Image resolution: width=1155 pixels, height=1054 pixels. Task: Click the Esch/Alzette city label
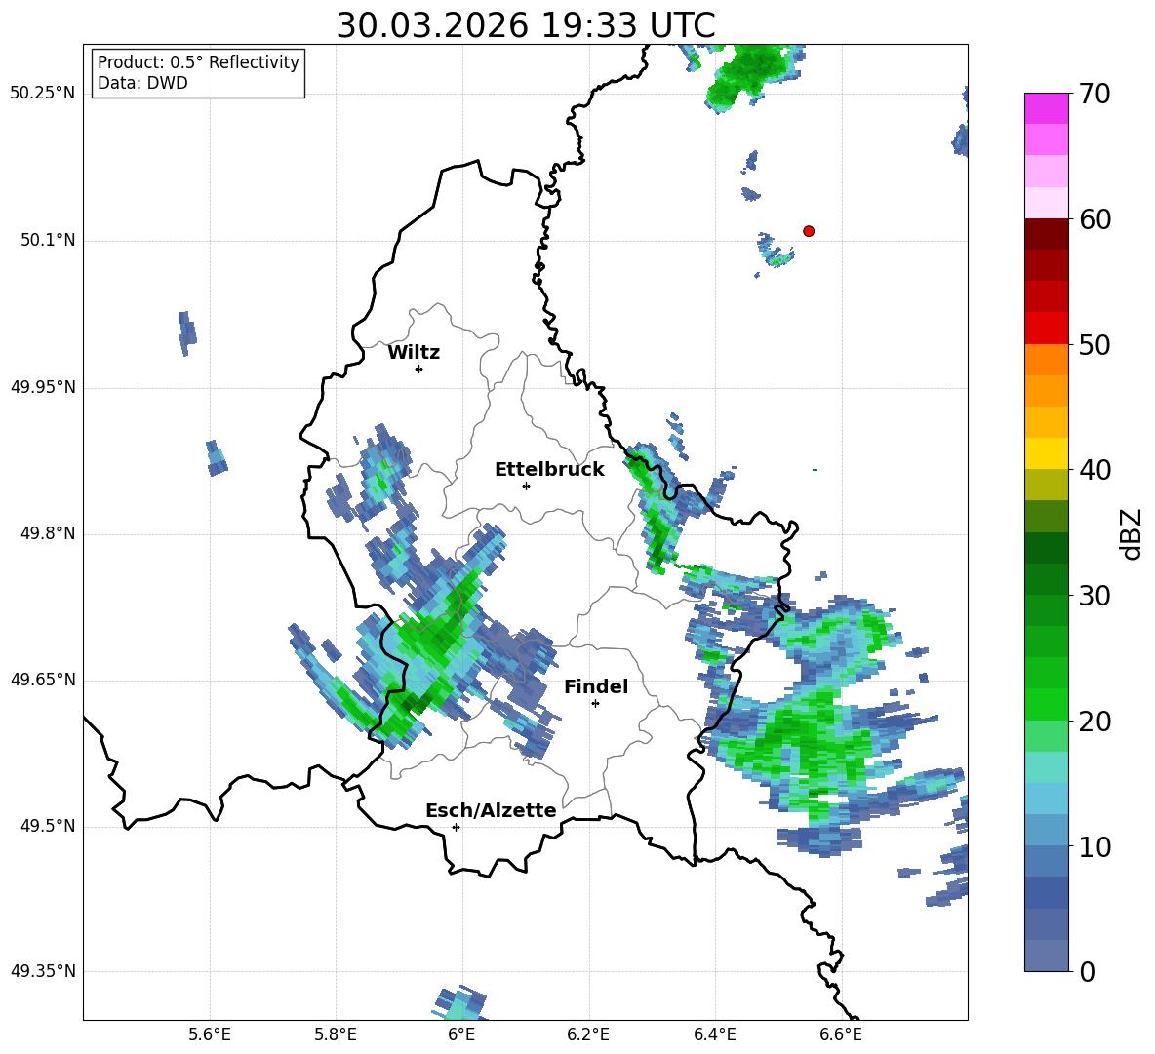[491, 811]
